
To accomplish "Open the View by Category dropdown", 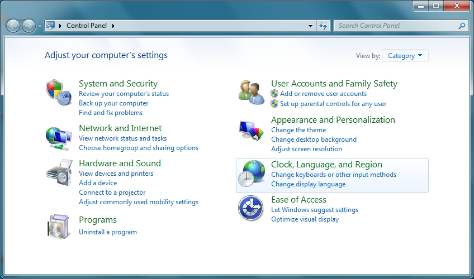I will click(x=405, y=55).
